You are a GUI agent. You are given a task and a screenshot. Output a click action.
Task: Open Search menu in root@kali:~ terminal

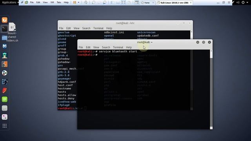[106, 47]
